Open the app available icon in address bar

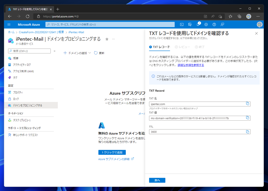pos(206,17)
